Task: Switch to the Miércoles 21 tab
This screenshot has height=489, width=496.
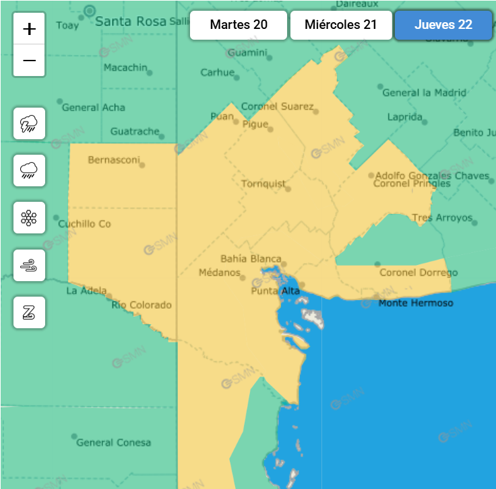Action: coord(341,26)
